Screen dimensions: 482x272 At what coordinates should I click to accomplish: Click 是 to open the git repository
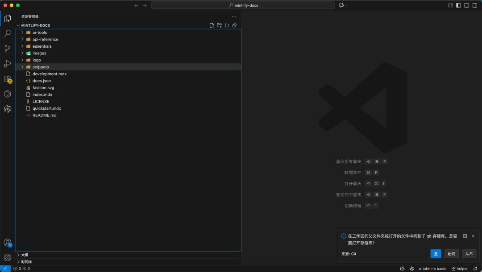[436, 254]
